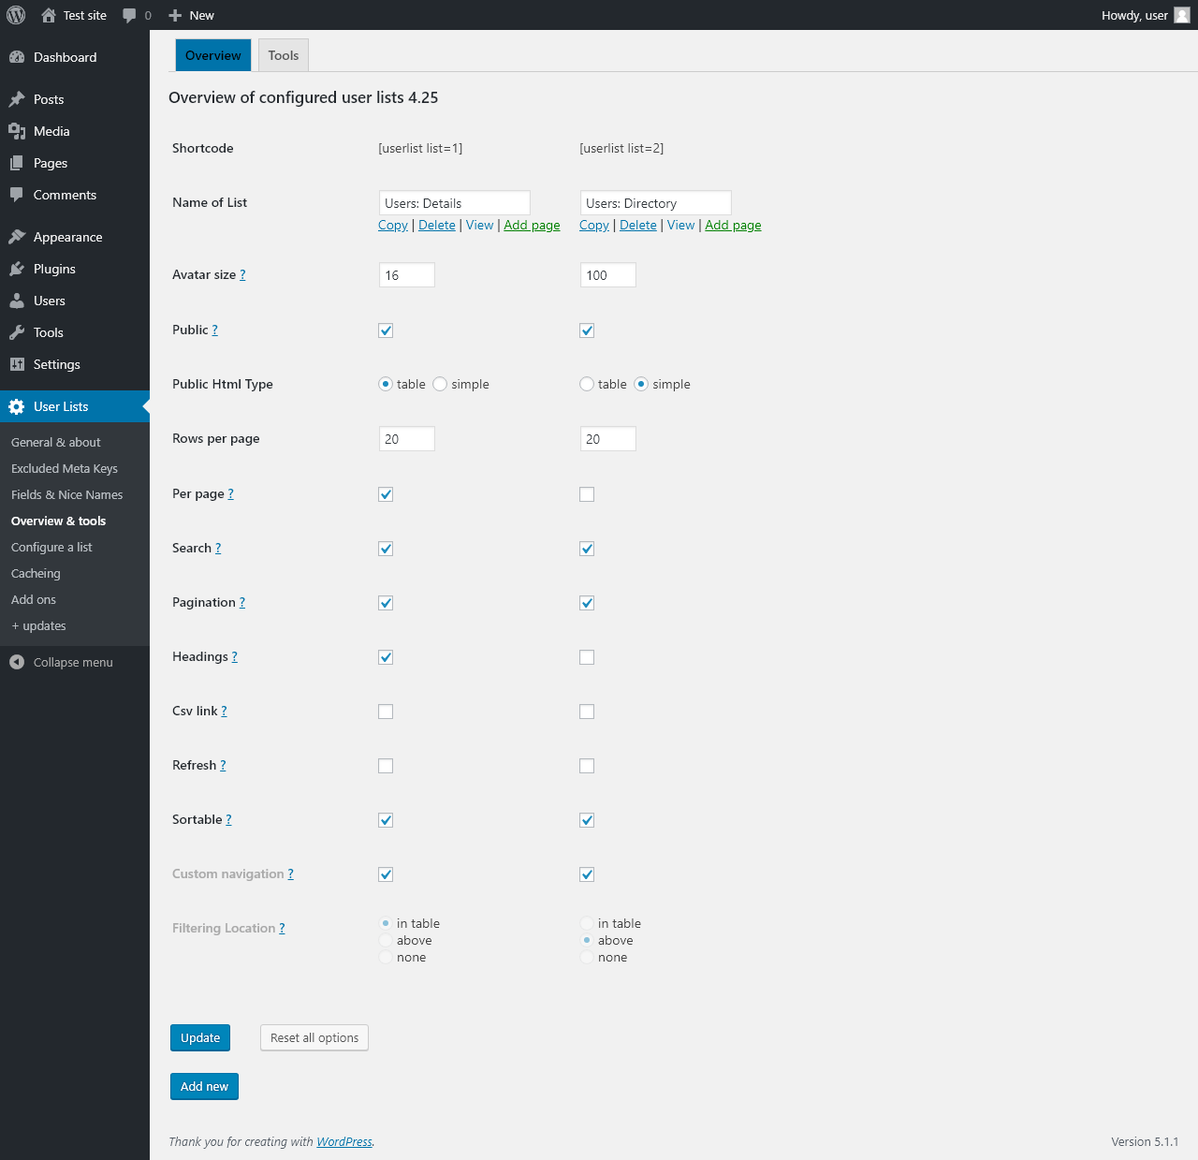Open Configure a list submenu item
The width and height of the screenshot is (1198, 1160).
51,548
